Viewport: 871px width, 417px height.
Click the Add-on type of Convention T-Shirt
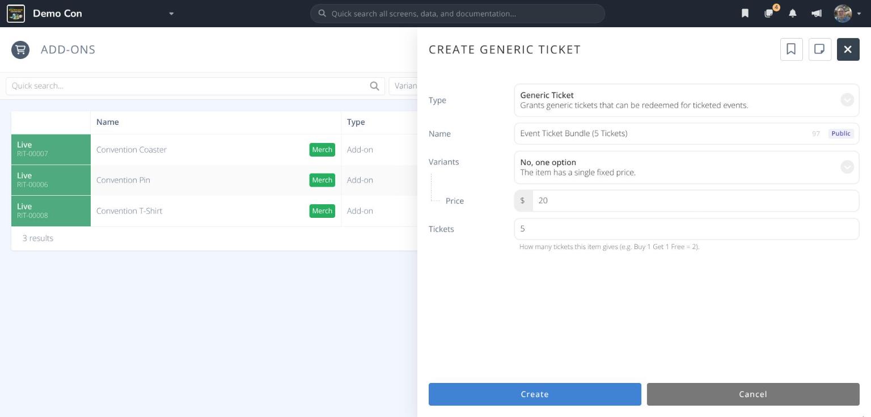[x=360, y=211]
